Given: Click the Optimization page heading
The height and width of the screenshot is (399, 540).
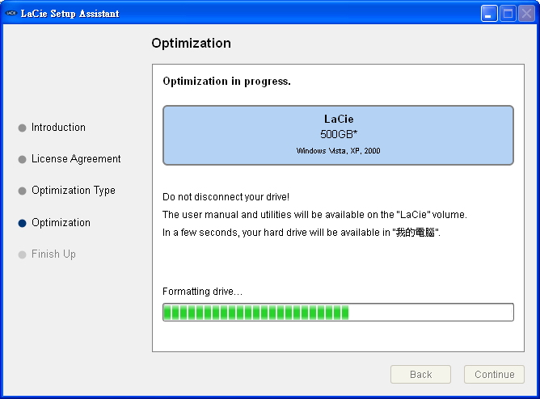Looking at the screenshot, I should pos(191,44).
